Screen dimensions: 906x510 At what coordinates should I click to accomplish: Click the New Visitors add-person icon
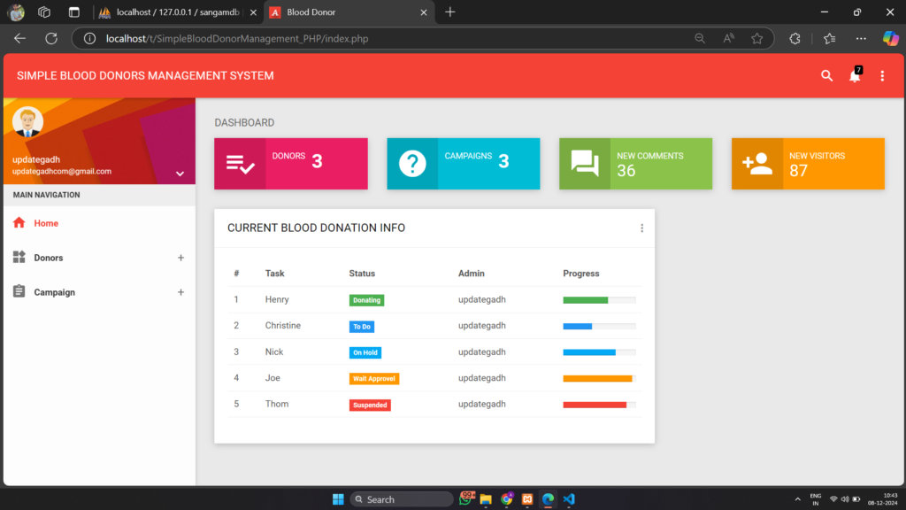(x=757, y=164)
